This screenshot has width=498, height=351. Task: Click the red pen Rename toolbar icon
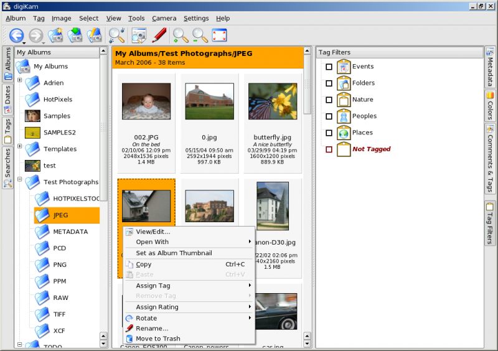[159, 35]
